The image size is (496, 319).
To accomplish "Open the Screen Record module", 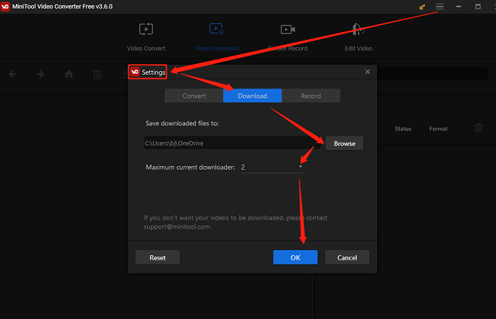I will pos(288,37).
